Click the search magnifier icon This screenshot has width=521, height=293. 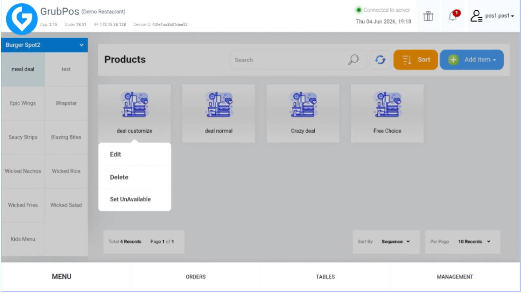[353, 60]
